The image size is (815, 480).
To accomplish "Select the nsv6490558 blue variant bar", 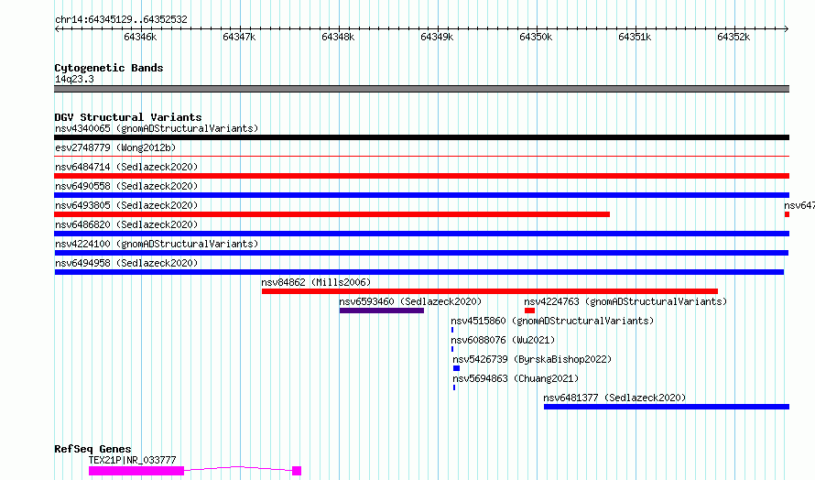I will tap(421, 195).
